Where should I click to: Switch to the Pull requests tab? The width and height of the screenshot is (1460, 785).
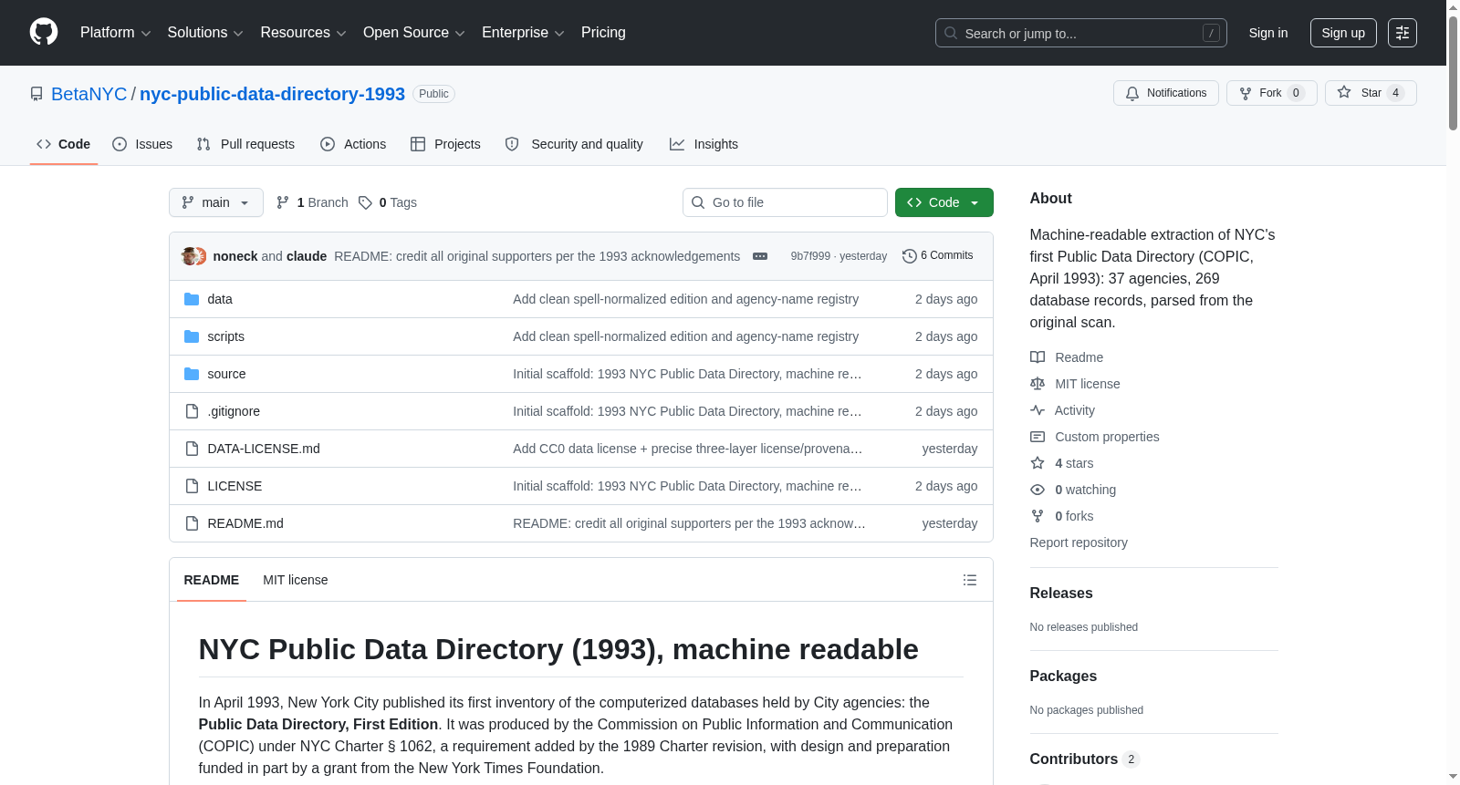tap(245, 144)
